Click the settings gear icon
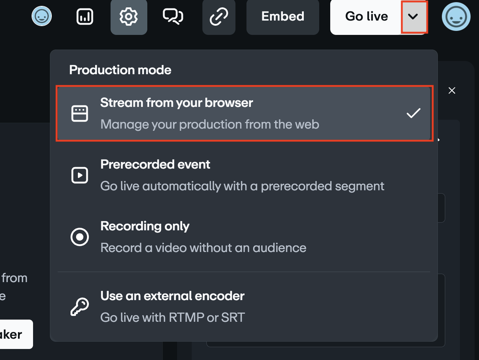This screenshot has height=360, width=479. click(129, 17)
